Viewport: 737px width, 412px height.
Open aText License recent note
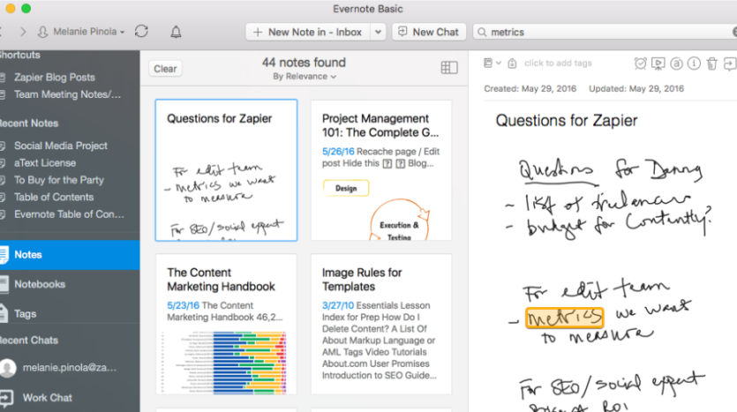[45, 163]
